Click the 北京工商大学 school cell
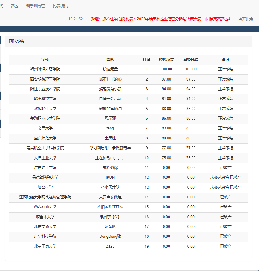The height and width of the screenshot is (271, 259). click(45, 246)
